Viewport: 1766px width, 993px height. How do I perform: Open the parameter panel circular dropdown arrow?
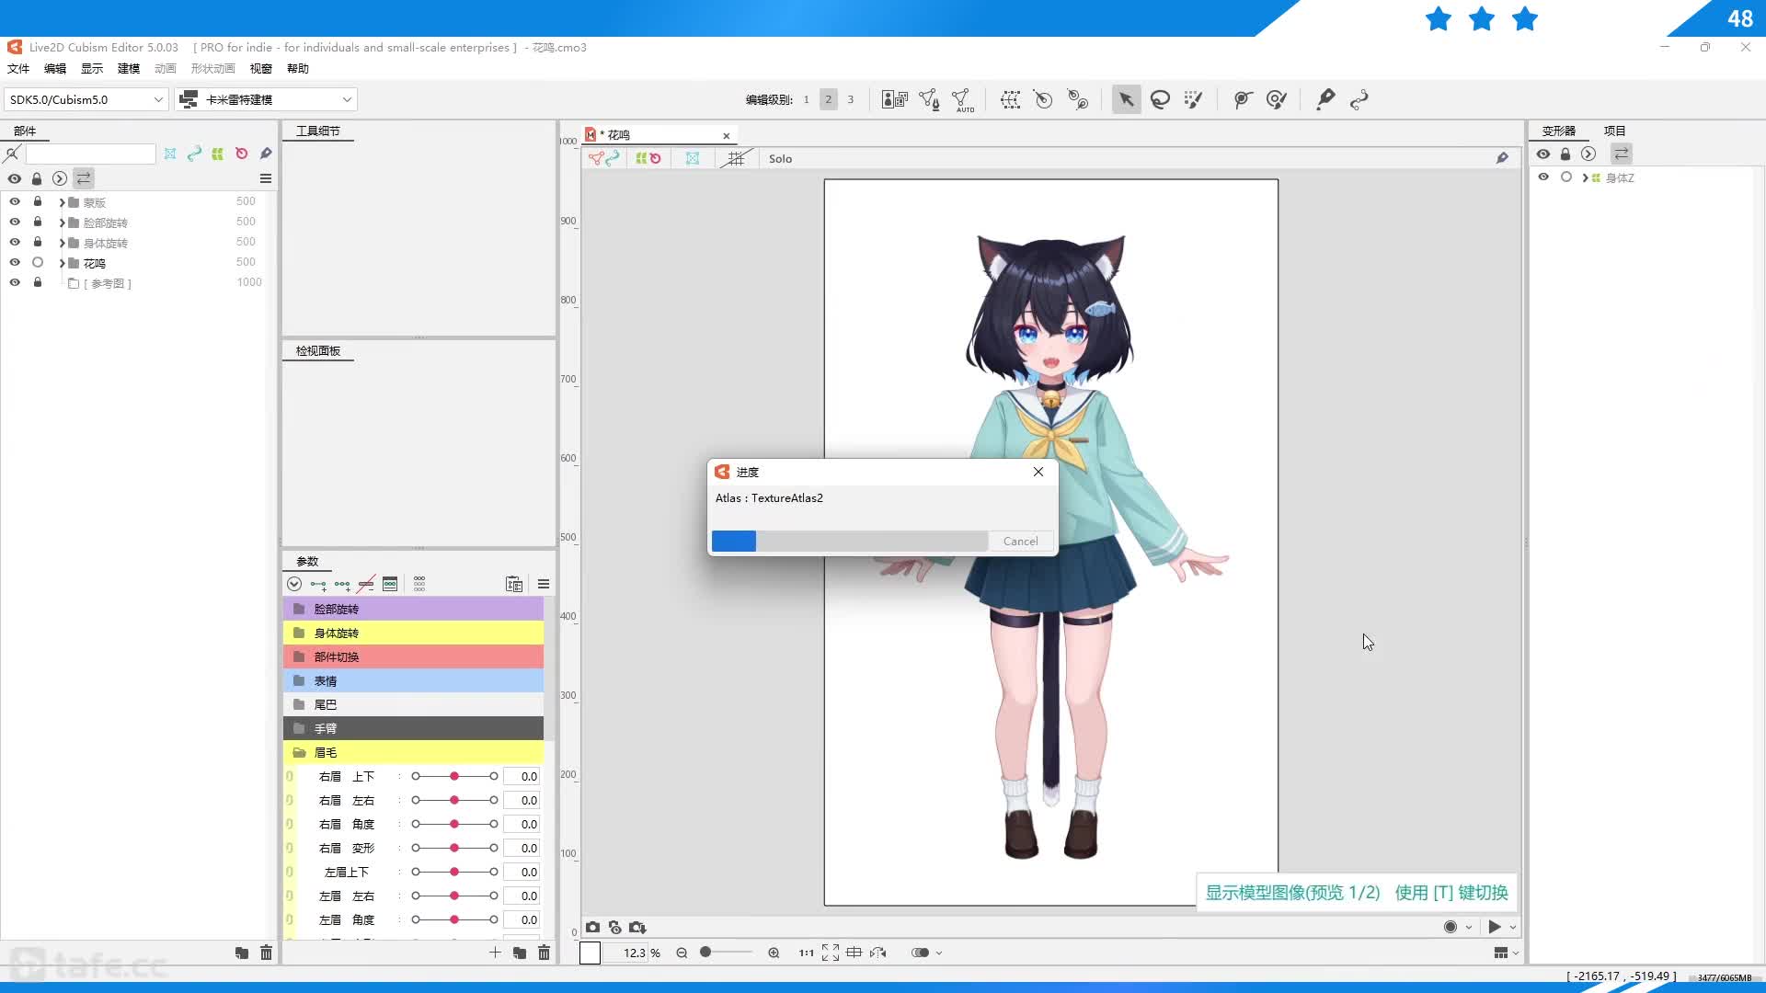point(294,584)
